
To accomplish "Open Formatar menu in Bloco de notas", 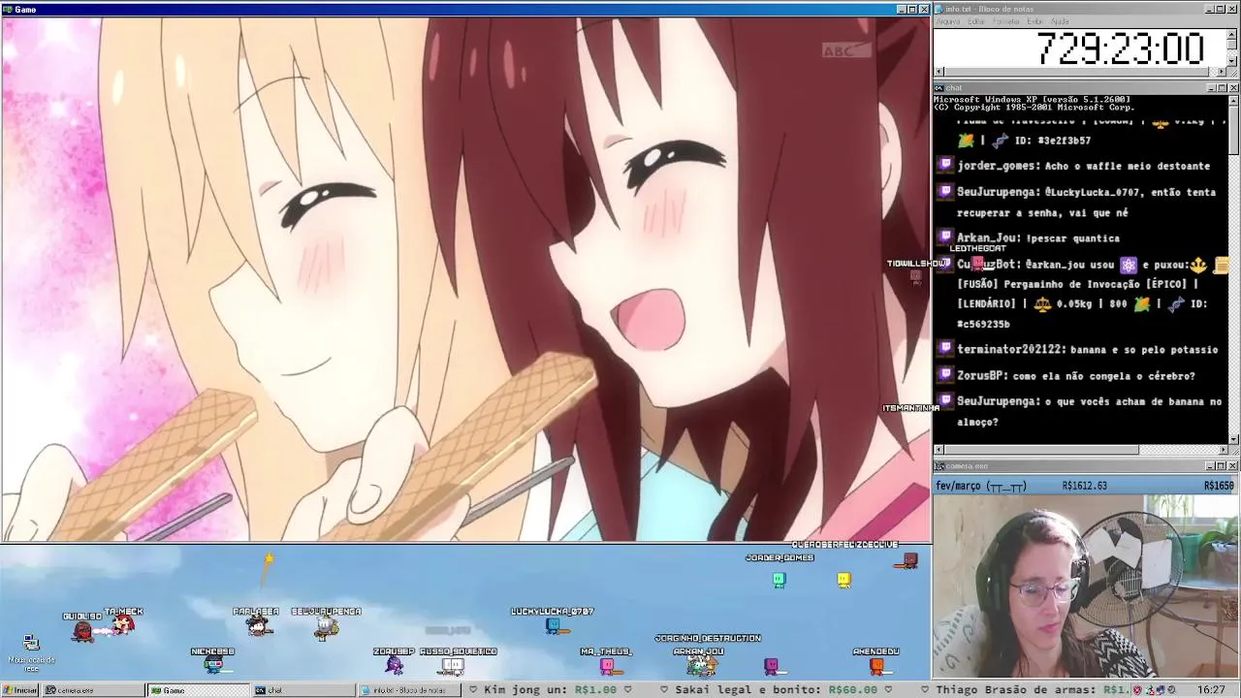I will point(1006,21).
